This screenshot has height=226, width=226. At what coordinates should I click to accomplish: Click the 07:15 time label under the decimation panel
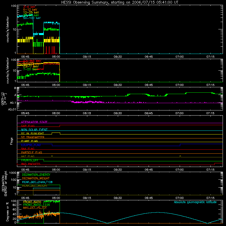tap(210, 198)
